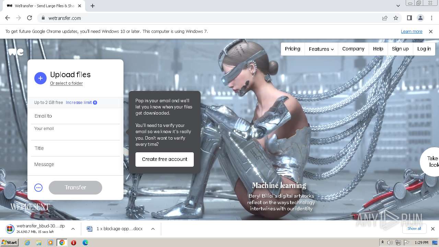439x247 pixels.
Task: Open the Windows Start button
Action: click(10, 243)
